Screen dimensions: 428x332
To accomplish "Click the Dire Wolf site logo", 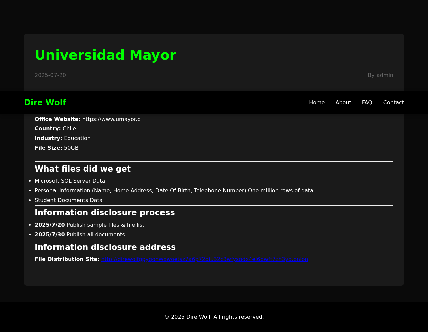I will pyautogui.click(x=45, y=103).
